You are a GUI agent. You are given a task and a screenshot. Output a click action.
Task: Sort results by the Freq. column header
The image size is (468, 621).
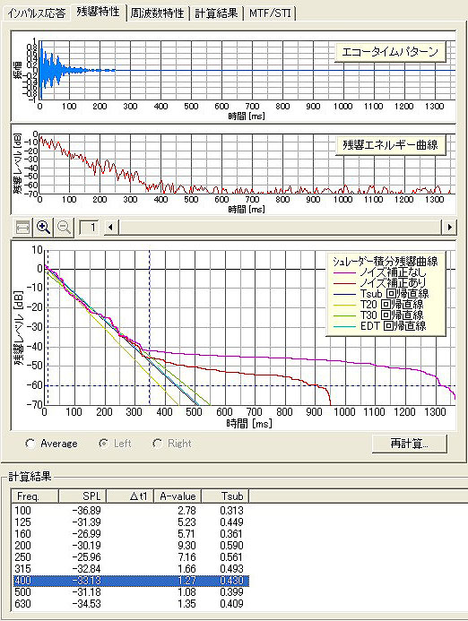35,496
